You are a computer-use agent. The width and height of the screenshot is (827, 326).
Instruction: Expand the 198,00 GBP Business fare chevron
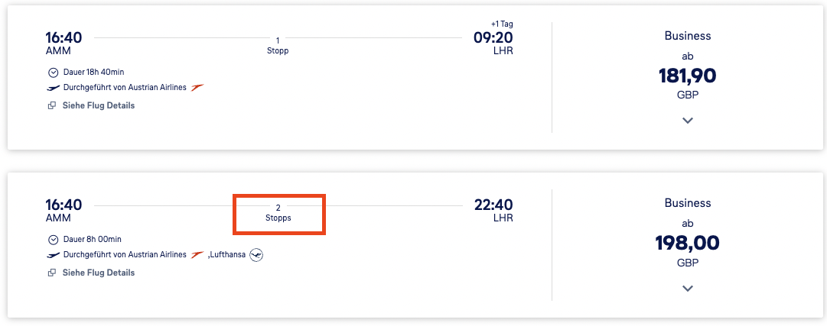coord(687,288)
